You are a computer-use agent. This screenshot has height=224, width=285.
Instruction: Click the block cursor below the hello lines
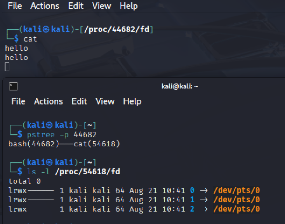click(7, 67)
